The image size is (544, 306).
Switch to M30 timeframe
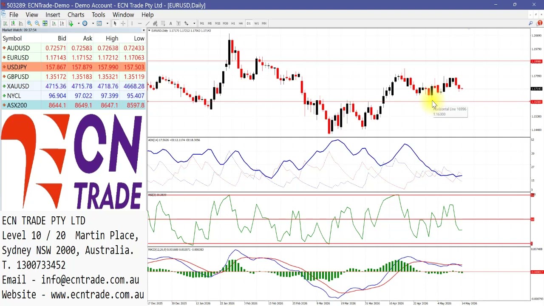point(225,23)
